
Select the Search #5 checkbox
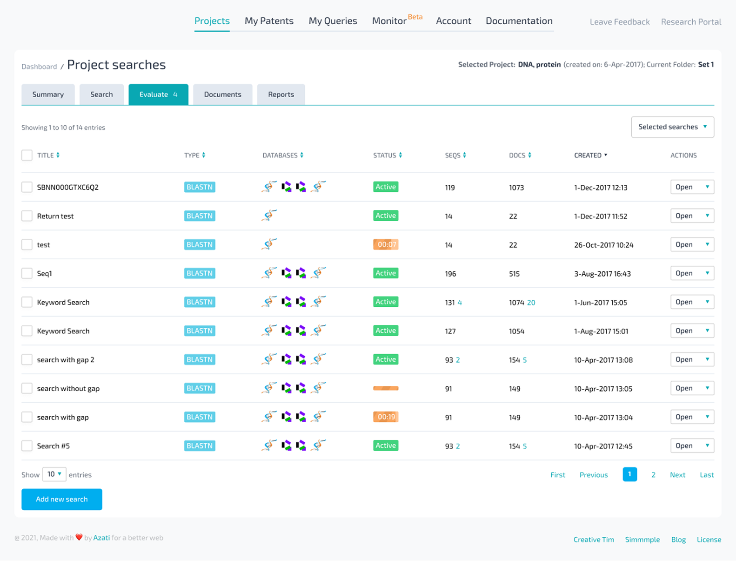pyautogui.click(x=27, y=446)
